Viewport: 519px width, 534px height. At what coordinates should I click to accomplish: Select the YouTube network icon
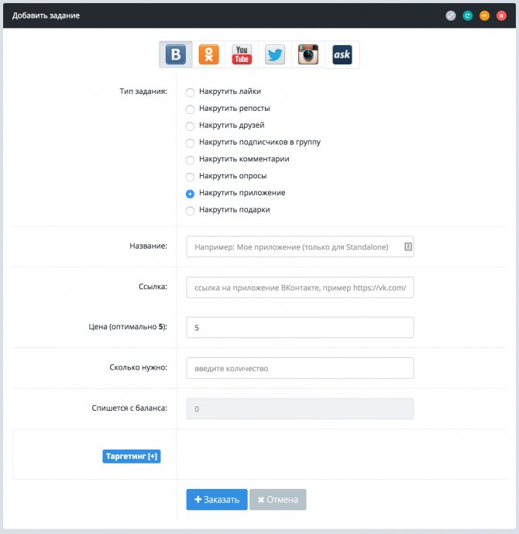pyautogui.click(x=242, y=54)
